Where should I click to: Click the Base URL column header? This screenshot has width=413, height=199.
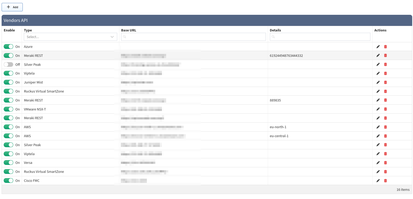(129, 30)
